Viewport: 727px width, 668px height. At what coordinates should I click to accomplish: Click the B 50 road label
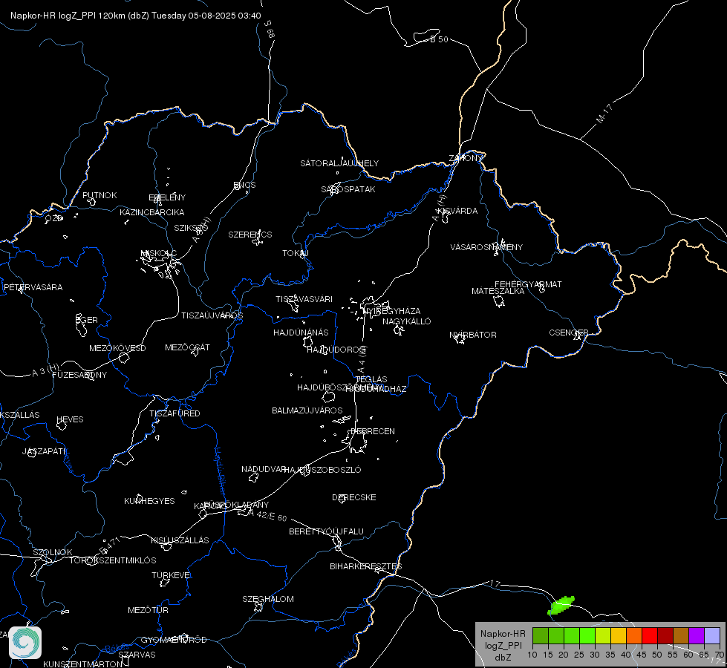click(439, 39)
